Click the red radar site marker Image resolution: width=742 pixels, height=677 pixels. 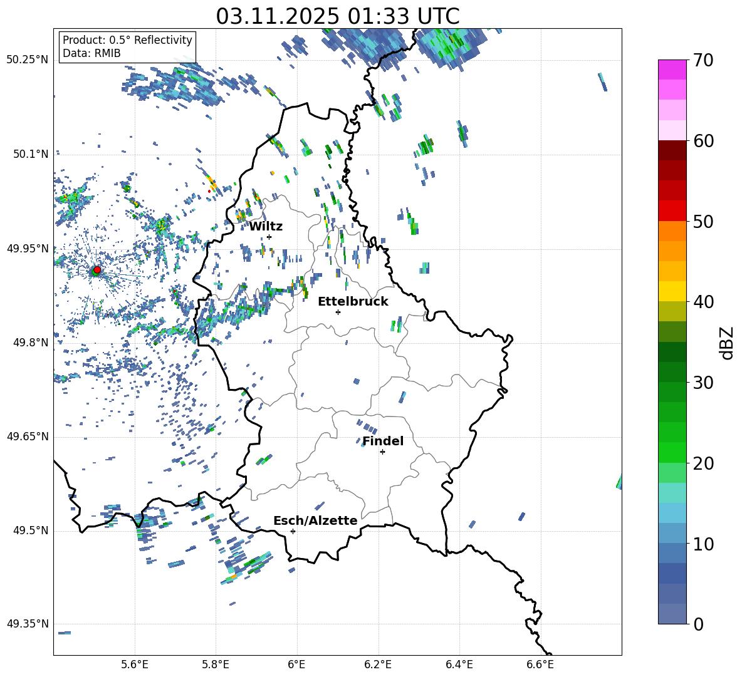point(97,270)
